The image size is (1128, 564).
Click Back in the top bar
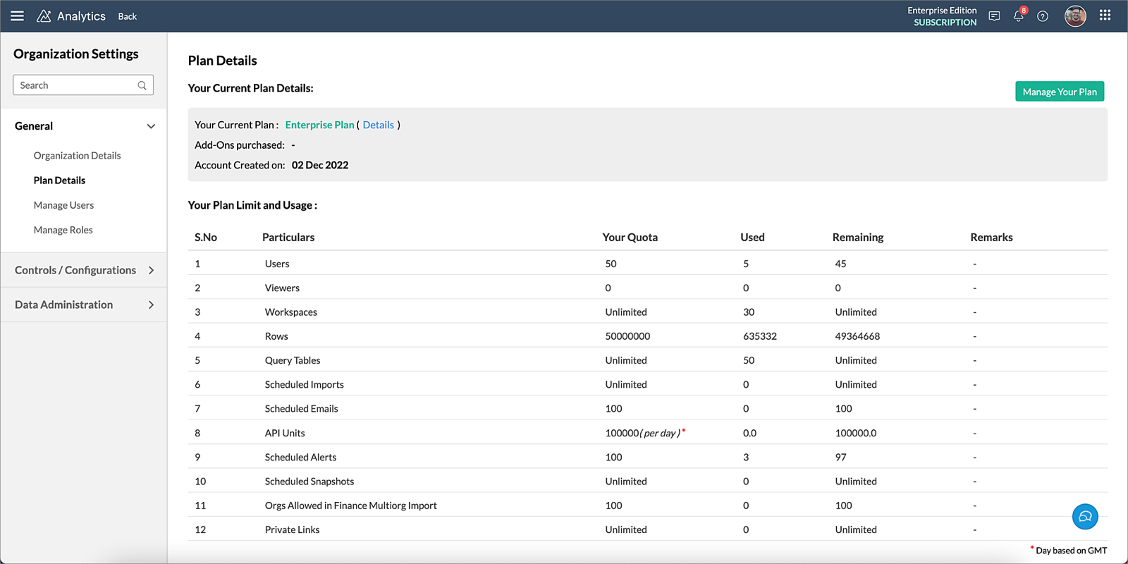pos(128,16)
